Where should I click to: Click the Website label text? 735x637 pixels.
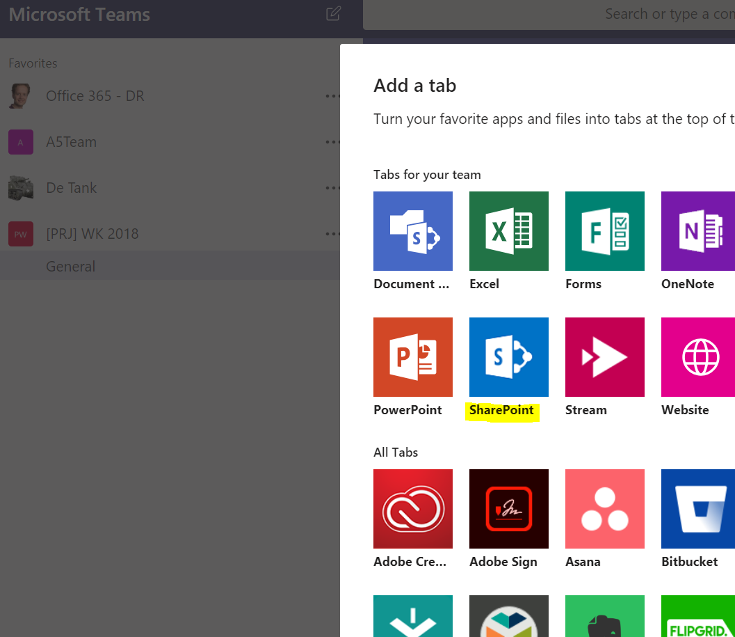(685, 410)
